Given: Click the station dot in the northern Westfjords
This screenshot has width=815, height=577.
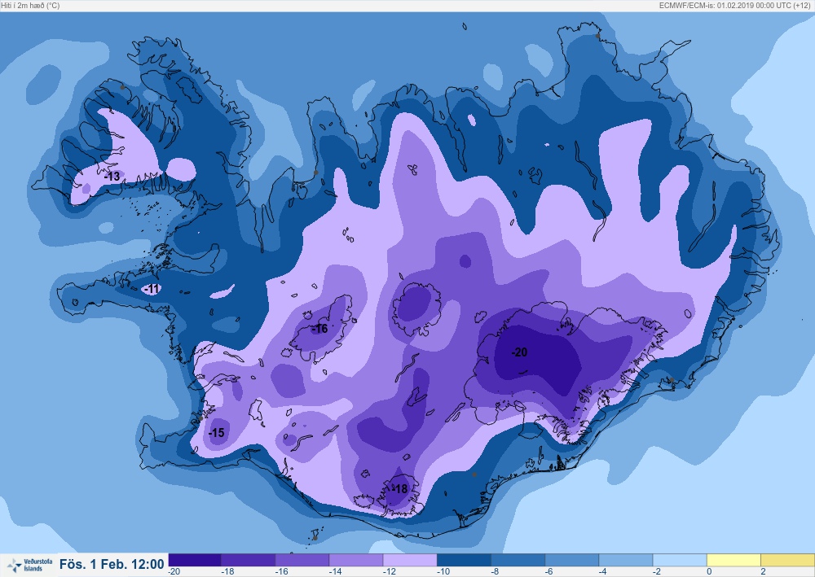Looking at the screenshot, I should click(x=123, y=88).
